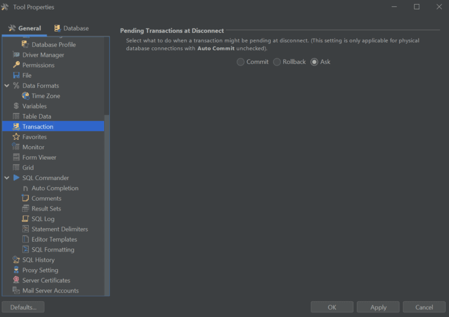Click the Mail Server Accounts icon
The height and width of the screenshot is (317, 449).
point(16,291)
